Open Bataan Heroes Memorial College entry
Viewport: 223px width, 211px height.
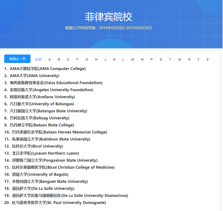pyautogui.click(x=59, y=132)
